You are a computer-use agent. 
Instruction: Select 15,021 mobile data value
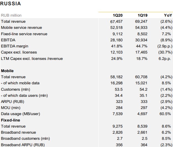pos(141,83)
